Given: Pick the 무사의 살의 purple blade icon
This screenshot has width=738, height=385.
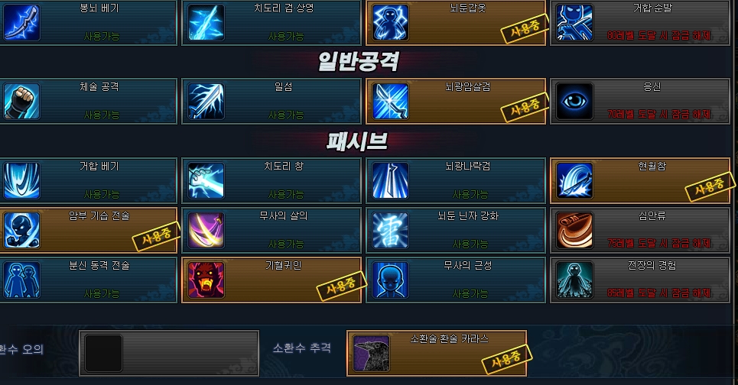Looking at the screenshot, I should pos(206,231).
